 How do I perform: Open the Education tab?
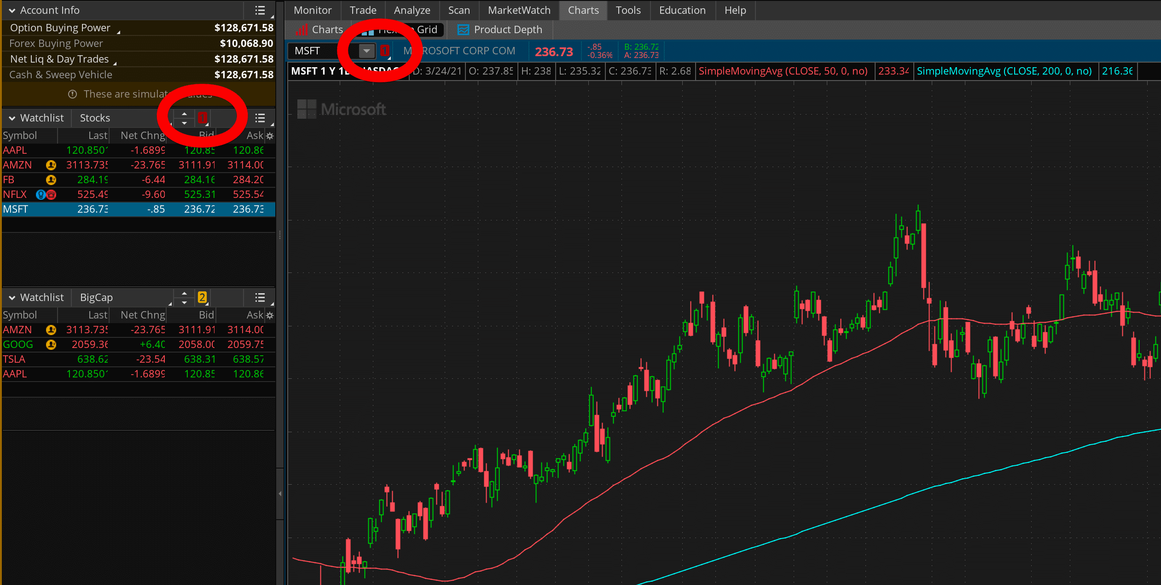pos(682,10)
